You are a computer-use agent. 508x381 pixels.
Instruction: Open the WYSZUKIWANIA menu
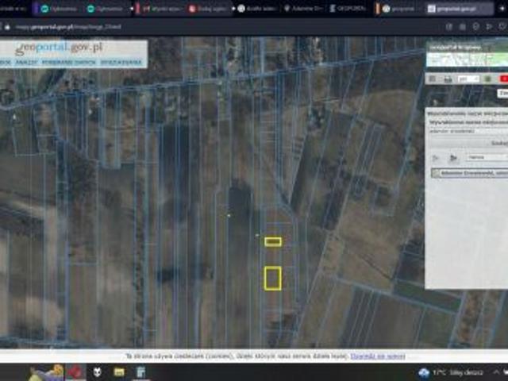point(125,62)
